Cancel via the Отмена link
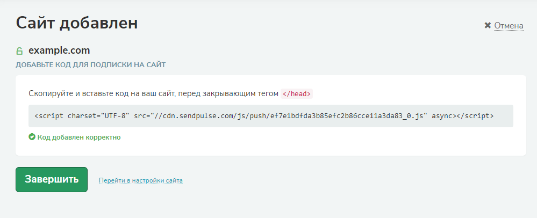The width and height of the screenshot is (537, 218). (509, 26)
